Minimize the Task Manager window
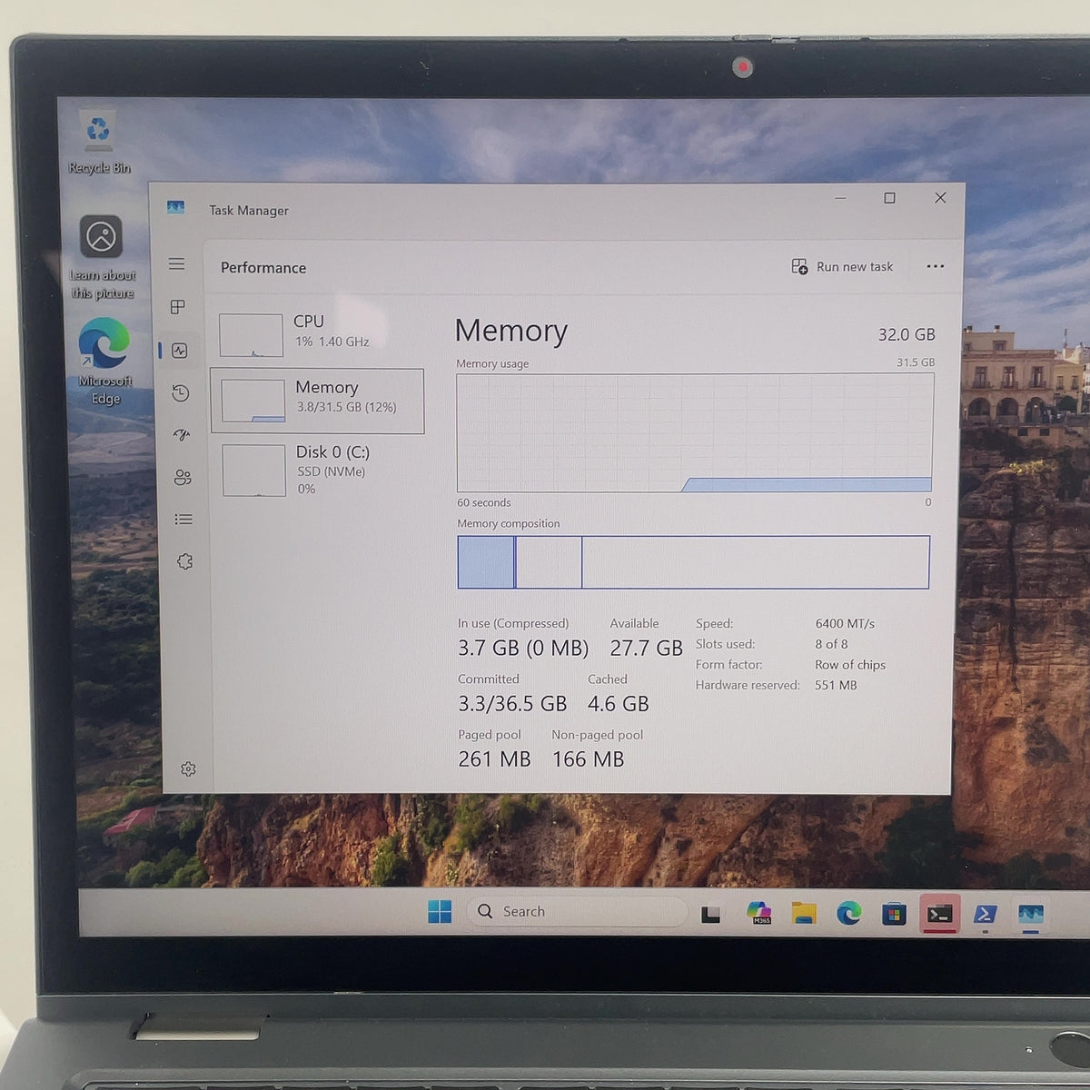The height and width of the screenshot is (1090, 1090). 840,198
